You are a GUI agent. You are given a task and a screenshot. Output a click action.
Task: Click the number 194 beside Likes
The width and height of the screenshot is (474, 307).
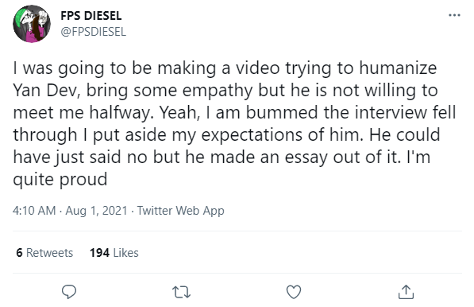(99, 252)
